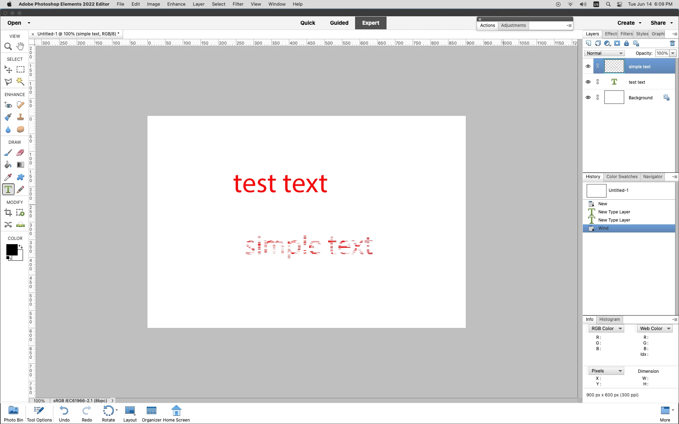
Task: Switch to the Color Swatches tab
Action: pyautogui.click(x=622, y=177)
